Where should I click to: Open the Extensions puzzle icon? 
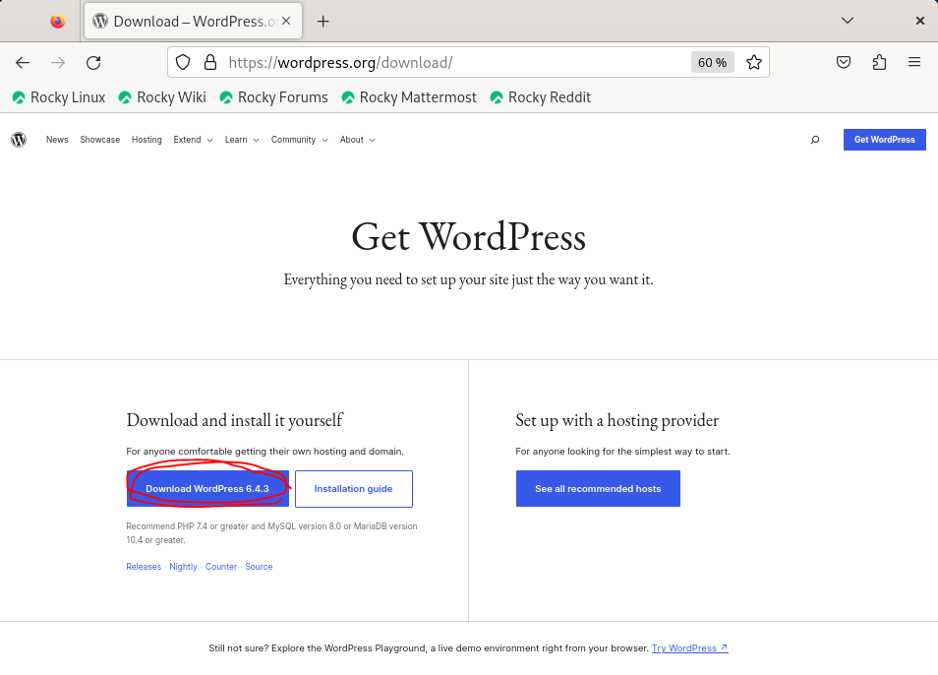click(x=879, y=62)
